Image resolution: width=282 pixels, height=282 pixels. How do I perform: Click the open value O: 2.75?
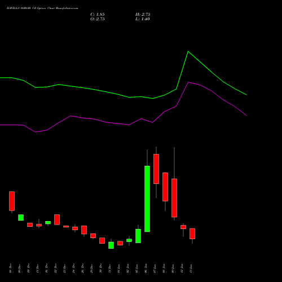click(x=98, y=19)
